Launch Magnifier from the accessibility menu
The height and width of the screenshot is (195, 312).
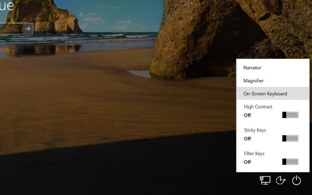click(253, 81)
